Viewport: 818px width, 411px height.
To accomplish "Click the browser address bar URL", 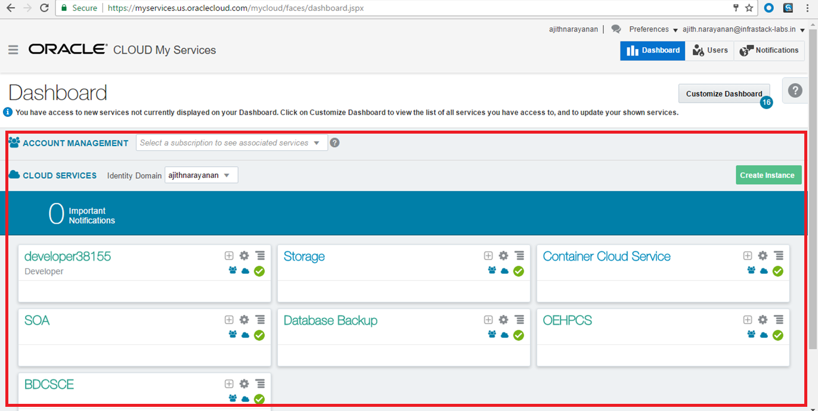I will point(235,8).
